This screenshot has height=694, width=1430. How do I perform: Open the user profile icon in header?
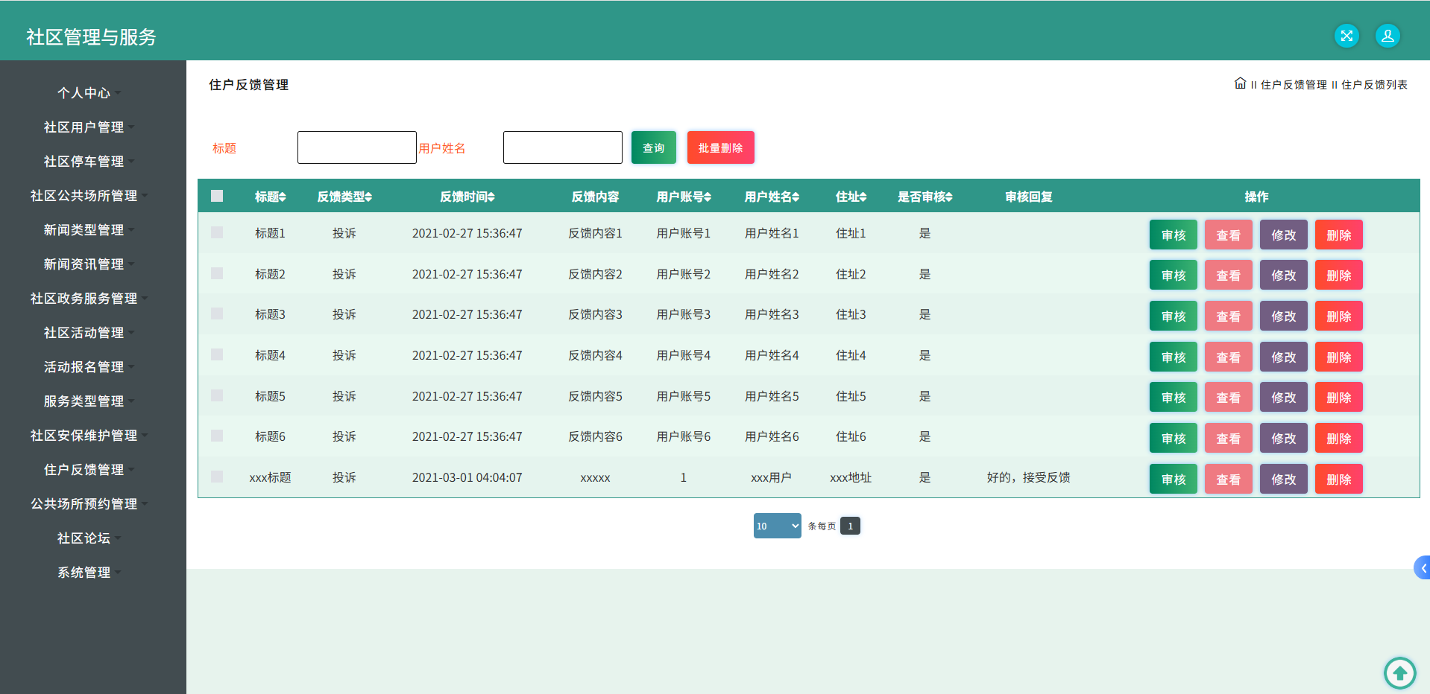pos(1388,36)
